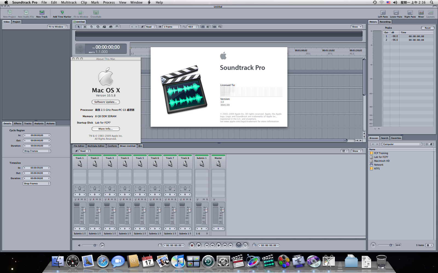The height and width of the screenshot is (273, 438).
Task: Arm Track 1 for recording (R)
Action: tap(79, 200)
